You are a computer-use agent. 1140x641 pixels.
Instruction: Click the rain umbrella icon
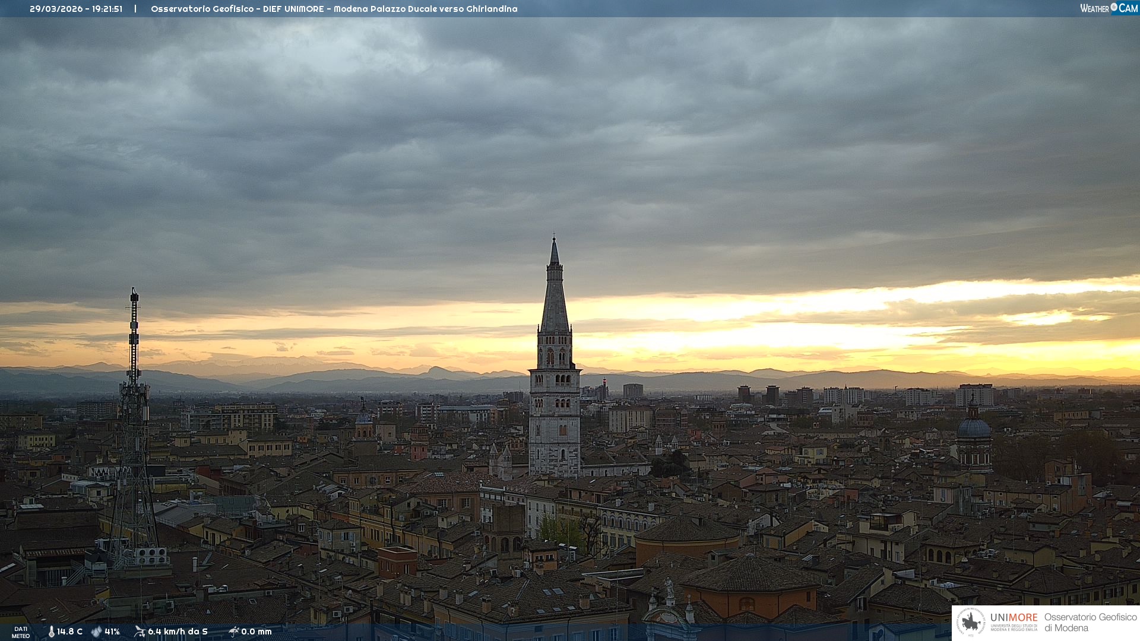(x=233, y=632)
